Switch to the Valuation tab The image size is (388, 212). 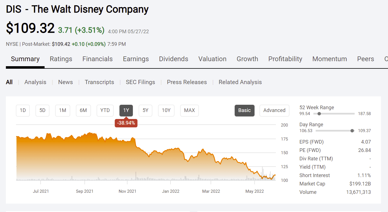212,59
